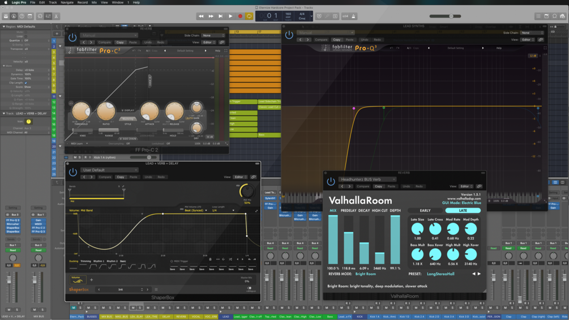Open the Track menu

pos(53,2)
